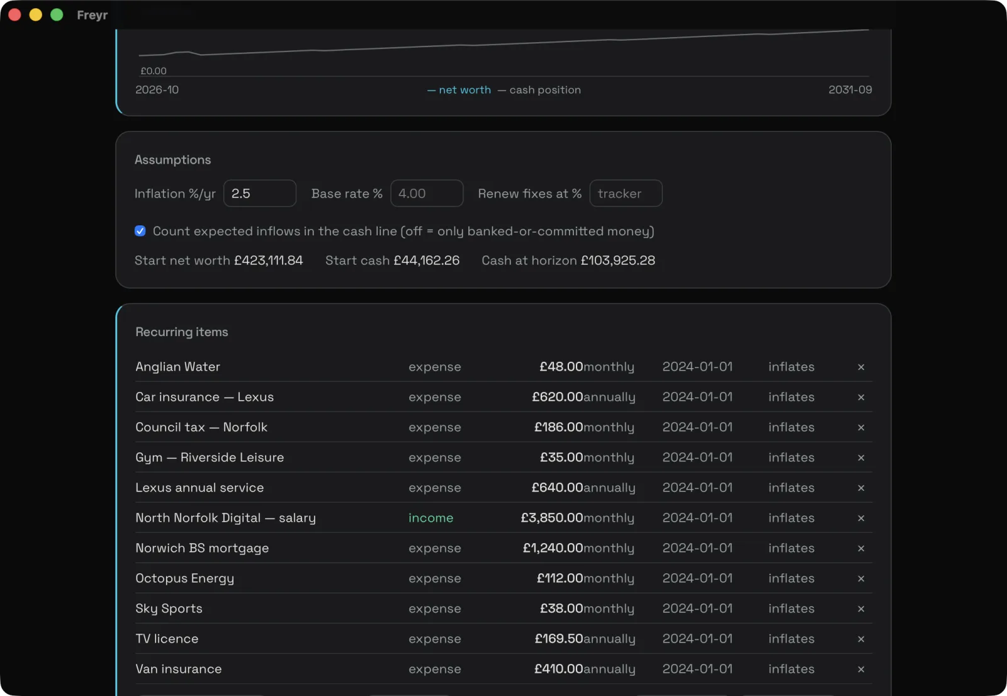Select Norwich BS mortgage name
Viewport: 1007px width, 696px height.
click(x=202, y=548)
